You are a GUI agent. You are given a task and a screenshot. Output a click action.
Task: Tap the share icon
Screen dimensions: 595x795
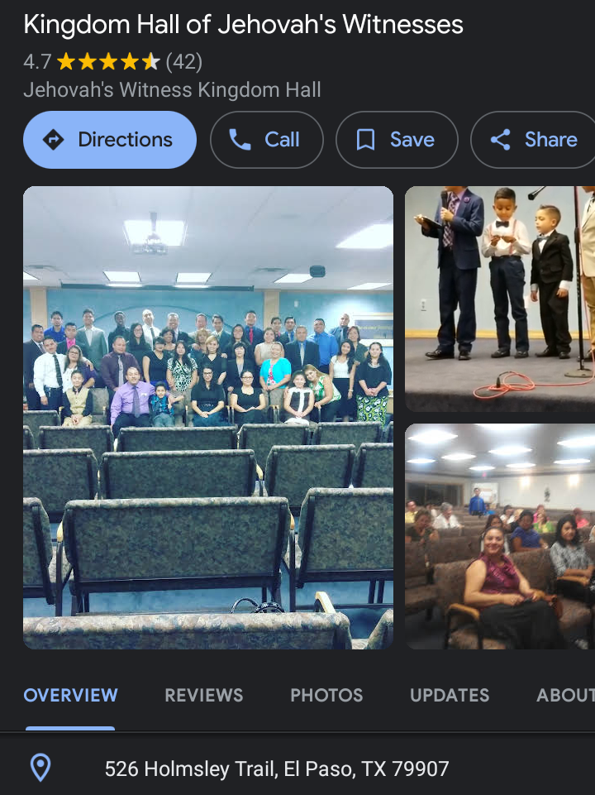[x=500, y=140]
